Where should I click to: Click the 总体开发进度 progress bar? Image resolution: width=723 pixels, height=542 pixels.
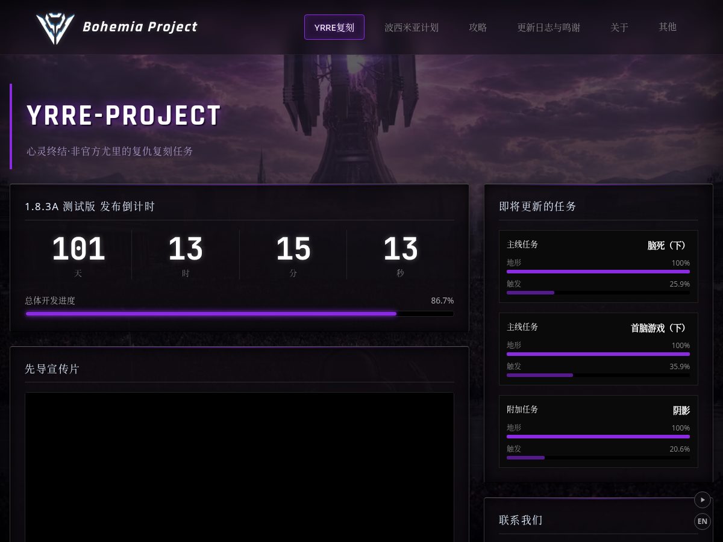click(239, 314)
